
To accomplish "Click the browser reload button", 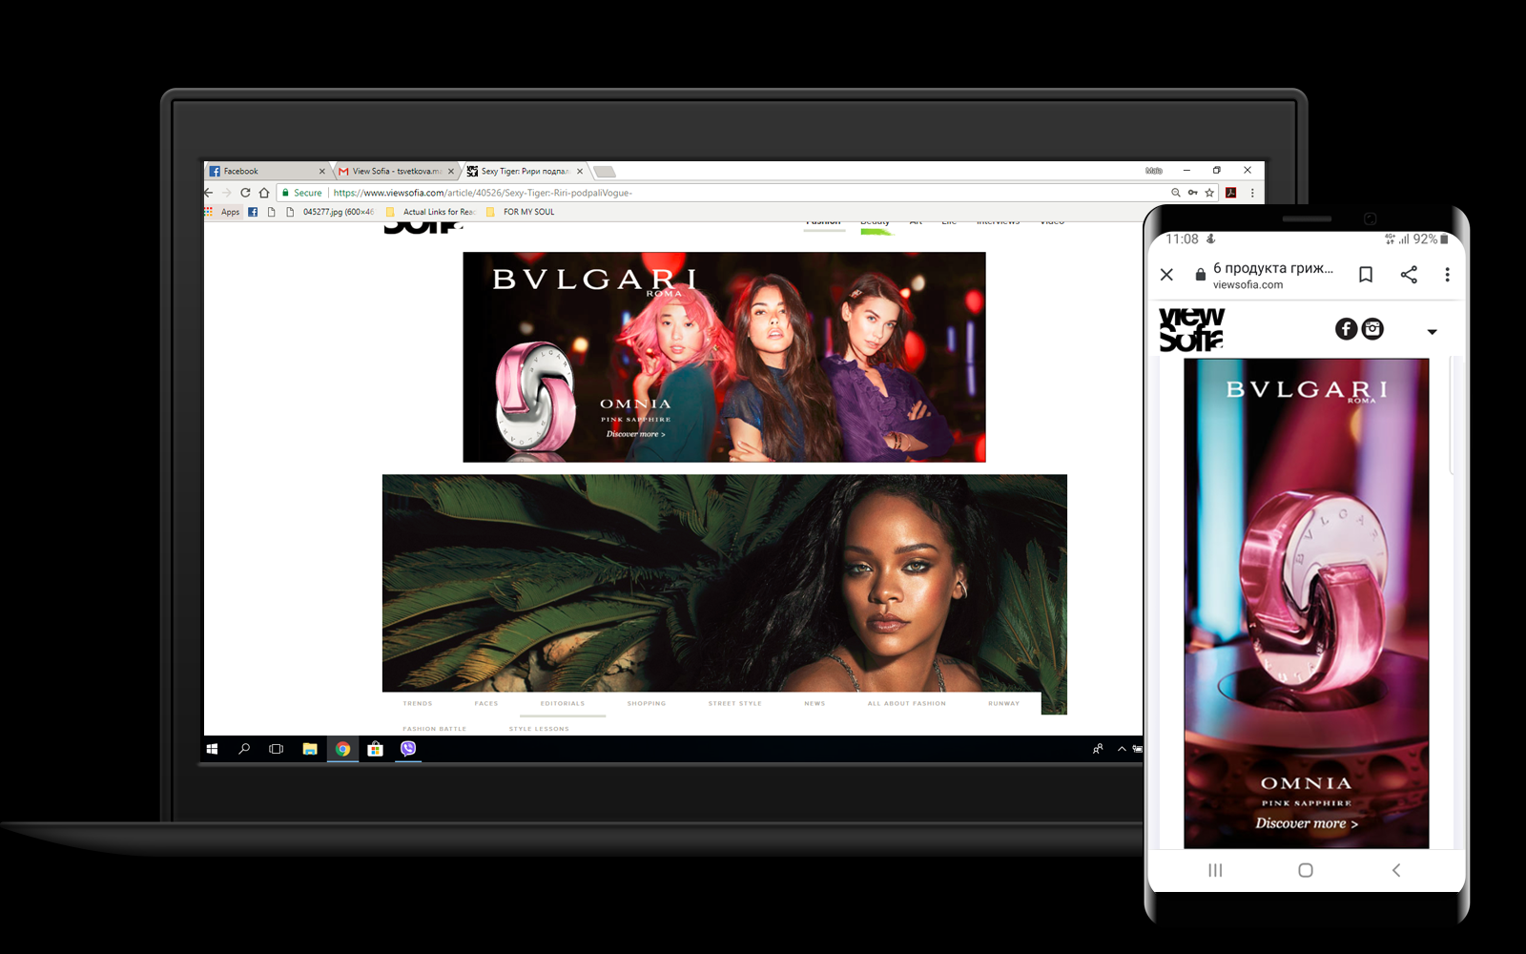I will [245, 193].
